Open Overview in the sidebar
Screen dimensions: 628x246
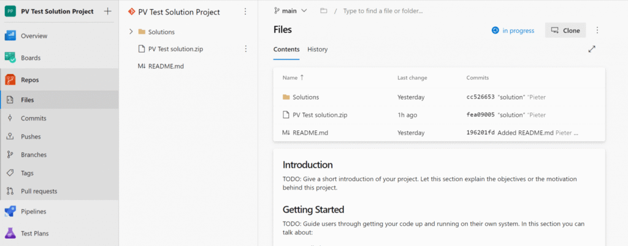coord(34,36)
